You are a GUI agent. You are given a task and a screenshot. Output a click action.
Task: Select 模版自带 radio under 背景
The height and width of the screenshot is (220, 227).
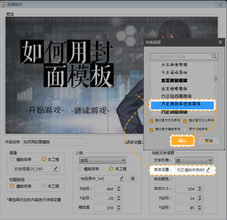click(x=13, y=159)
